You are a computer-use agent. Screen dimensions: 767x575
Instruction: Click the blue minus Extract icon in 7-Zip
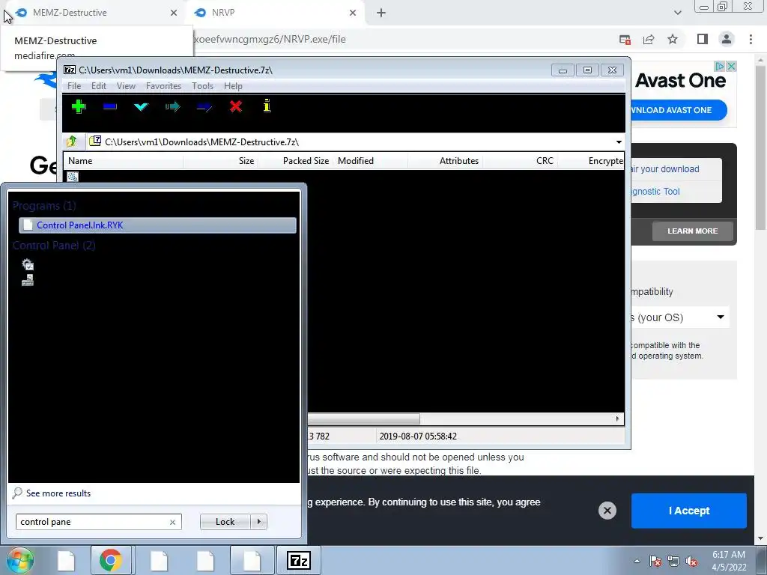(110, 106)
